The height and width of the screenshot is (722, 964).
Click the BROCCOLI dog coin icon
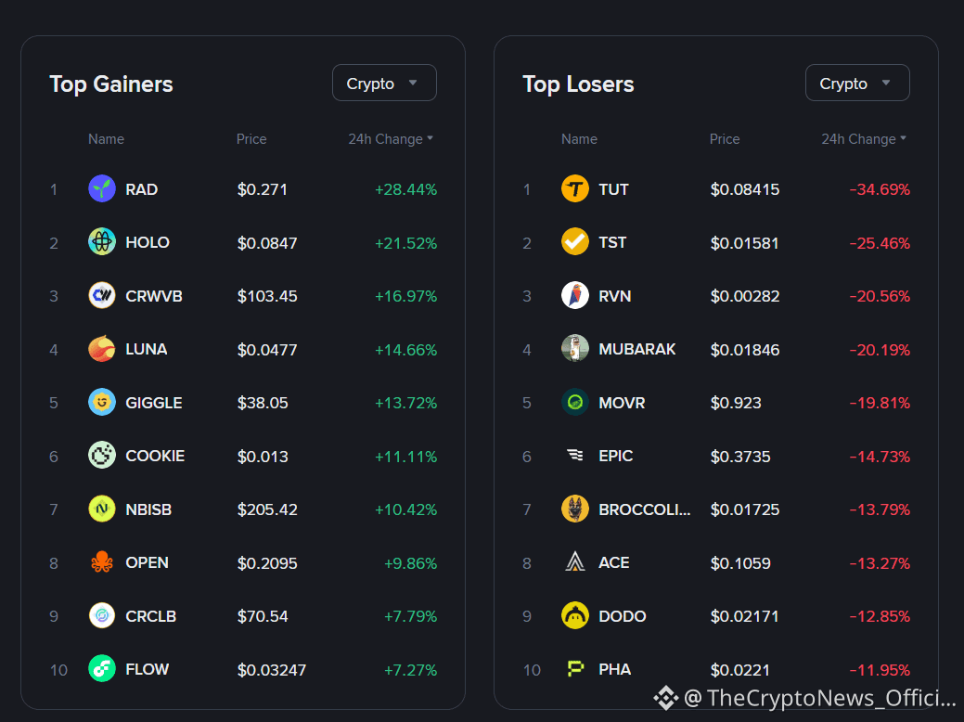[575, 509]
